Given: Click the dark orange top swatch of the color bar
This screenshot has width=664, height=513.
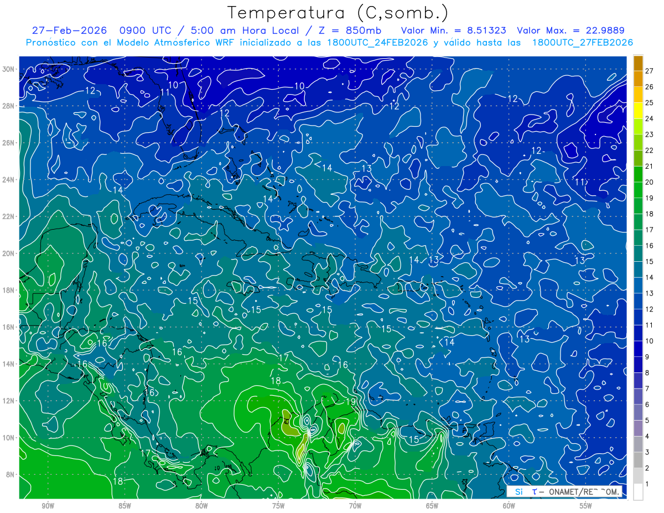Looking at the screenshot, I should (638, 63).
